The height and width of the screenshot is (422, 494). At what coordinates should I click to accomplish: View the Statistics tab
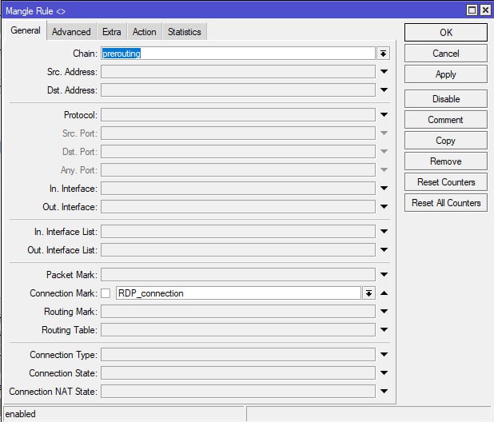(x=185, y=32)
